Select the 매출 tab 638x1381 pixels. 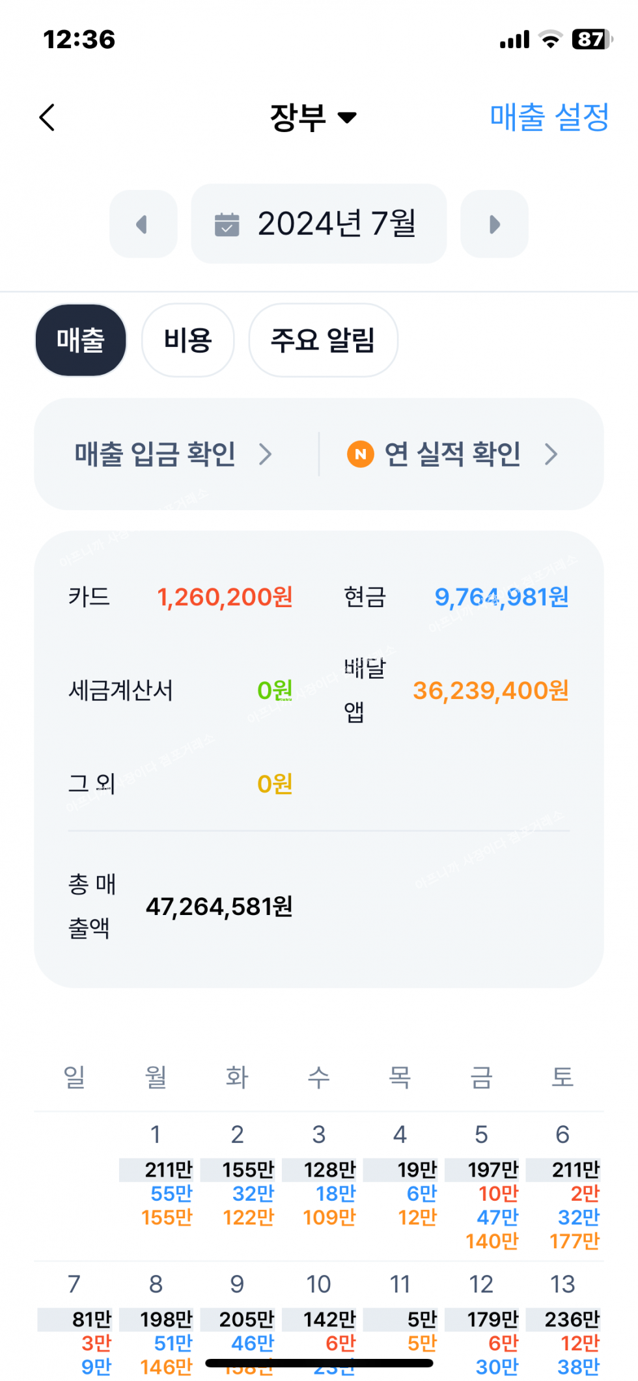[x=81, y=340]
